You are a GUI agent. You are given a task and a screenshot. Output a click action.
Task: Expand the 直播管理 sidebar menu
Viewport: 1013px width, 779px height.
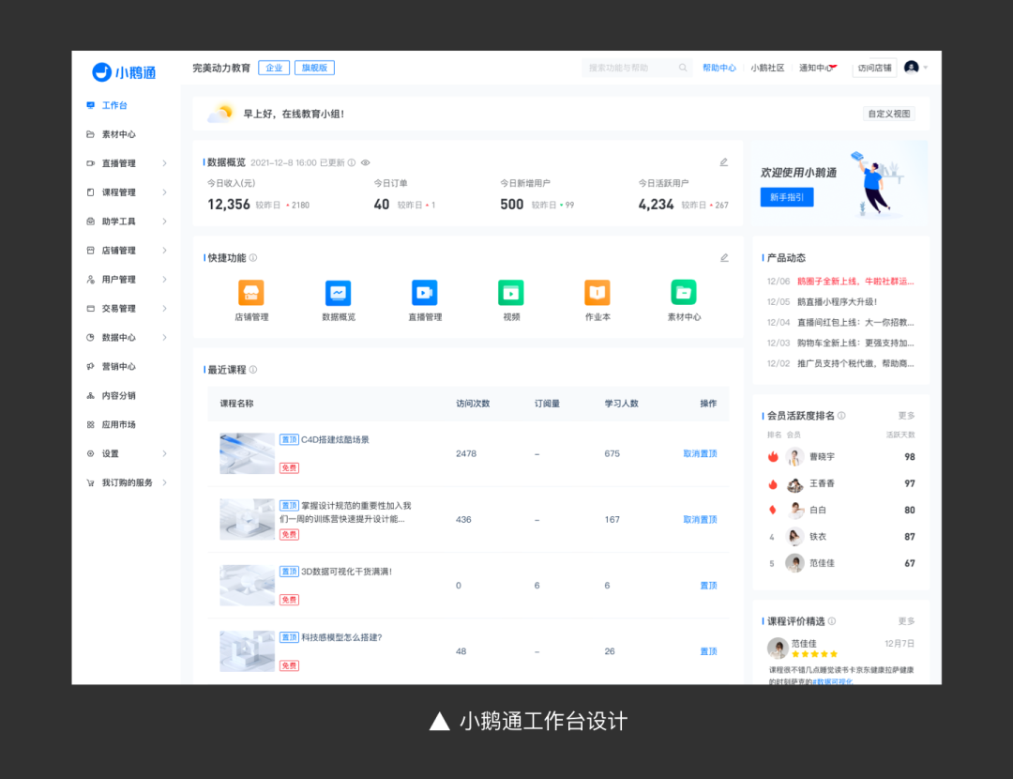(164, 163)
